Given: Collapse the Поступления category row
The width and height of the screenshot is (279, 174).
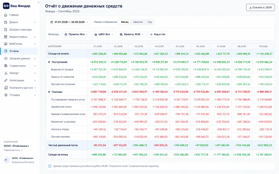Looking at the screenshot, I should click(49, 62).
